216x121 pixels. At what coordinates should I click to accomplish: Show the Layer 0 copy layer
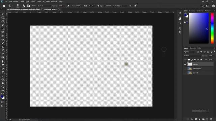185,69
